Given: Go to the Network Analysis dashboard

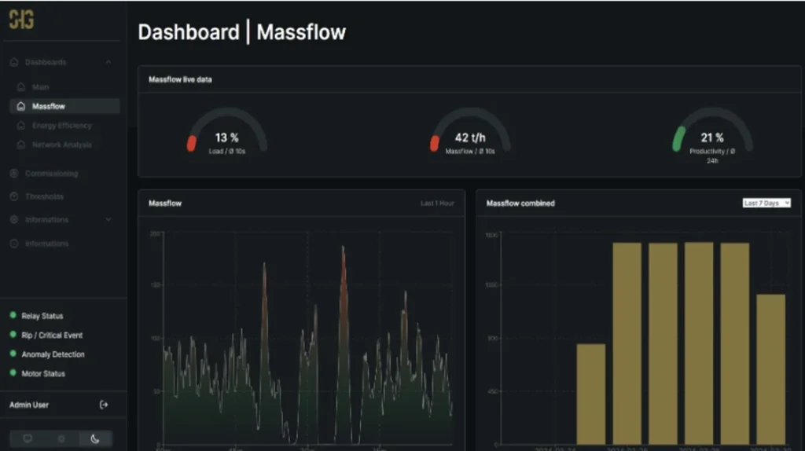Looking at the screenshot, I should point(61,145).
